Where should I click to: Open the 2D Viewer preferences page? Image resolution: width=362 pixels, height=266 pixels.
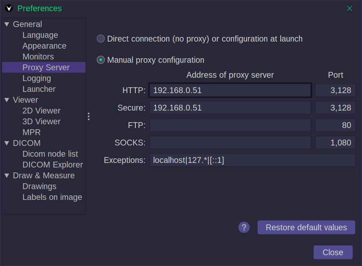pyautogui.click(x=42, y=111)
